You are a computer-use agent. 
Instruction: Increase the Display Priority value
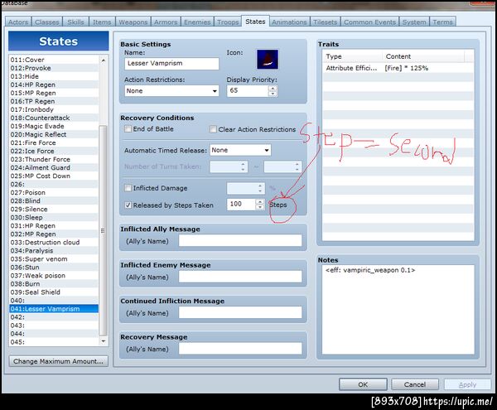273,88
